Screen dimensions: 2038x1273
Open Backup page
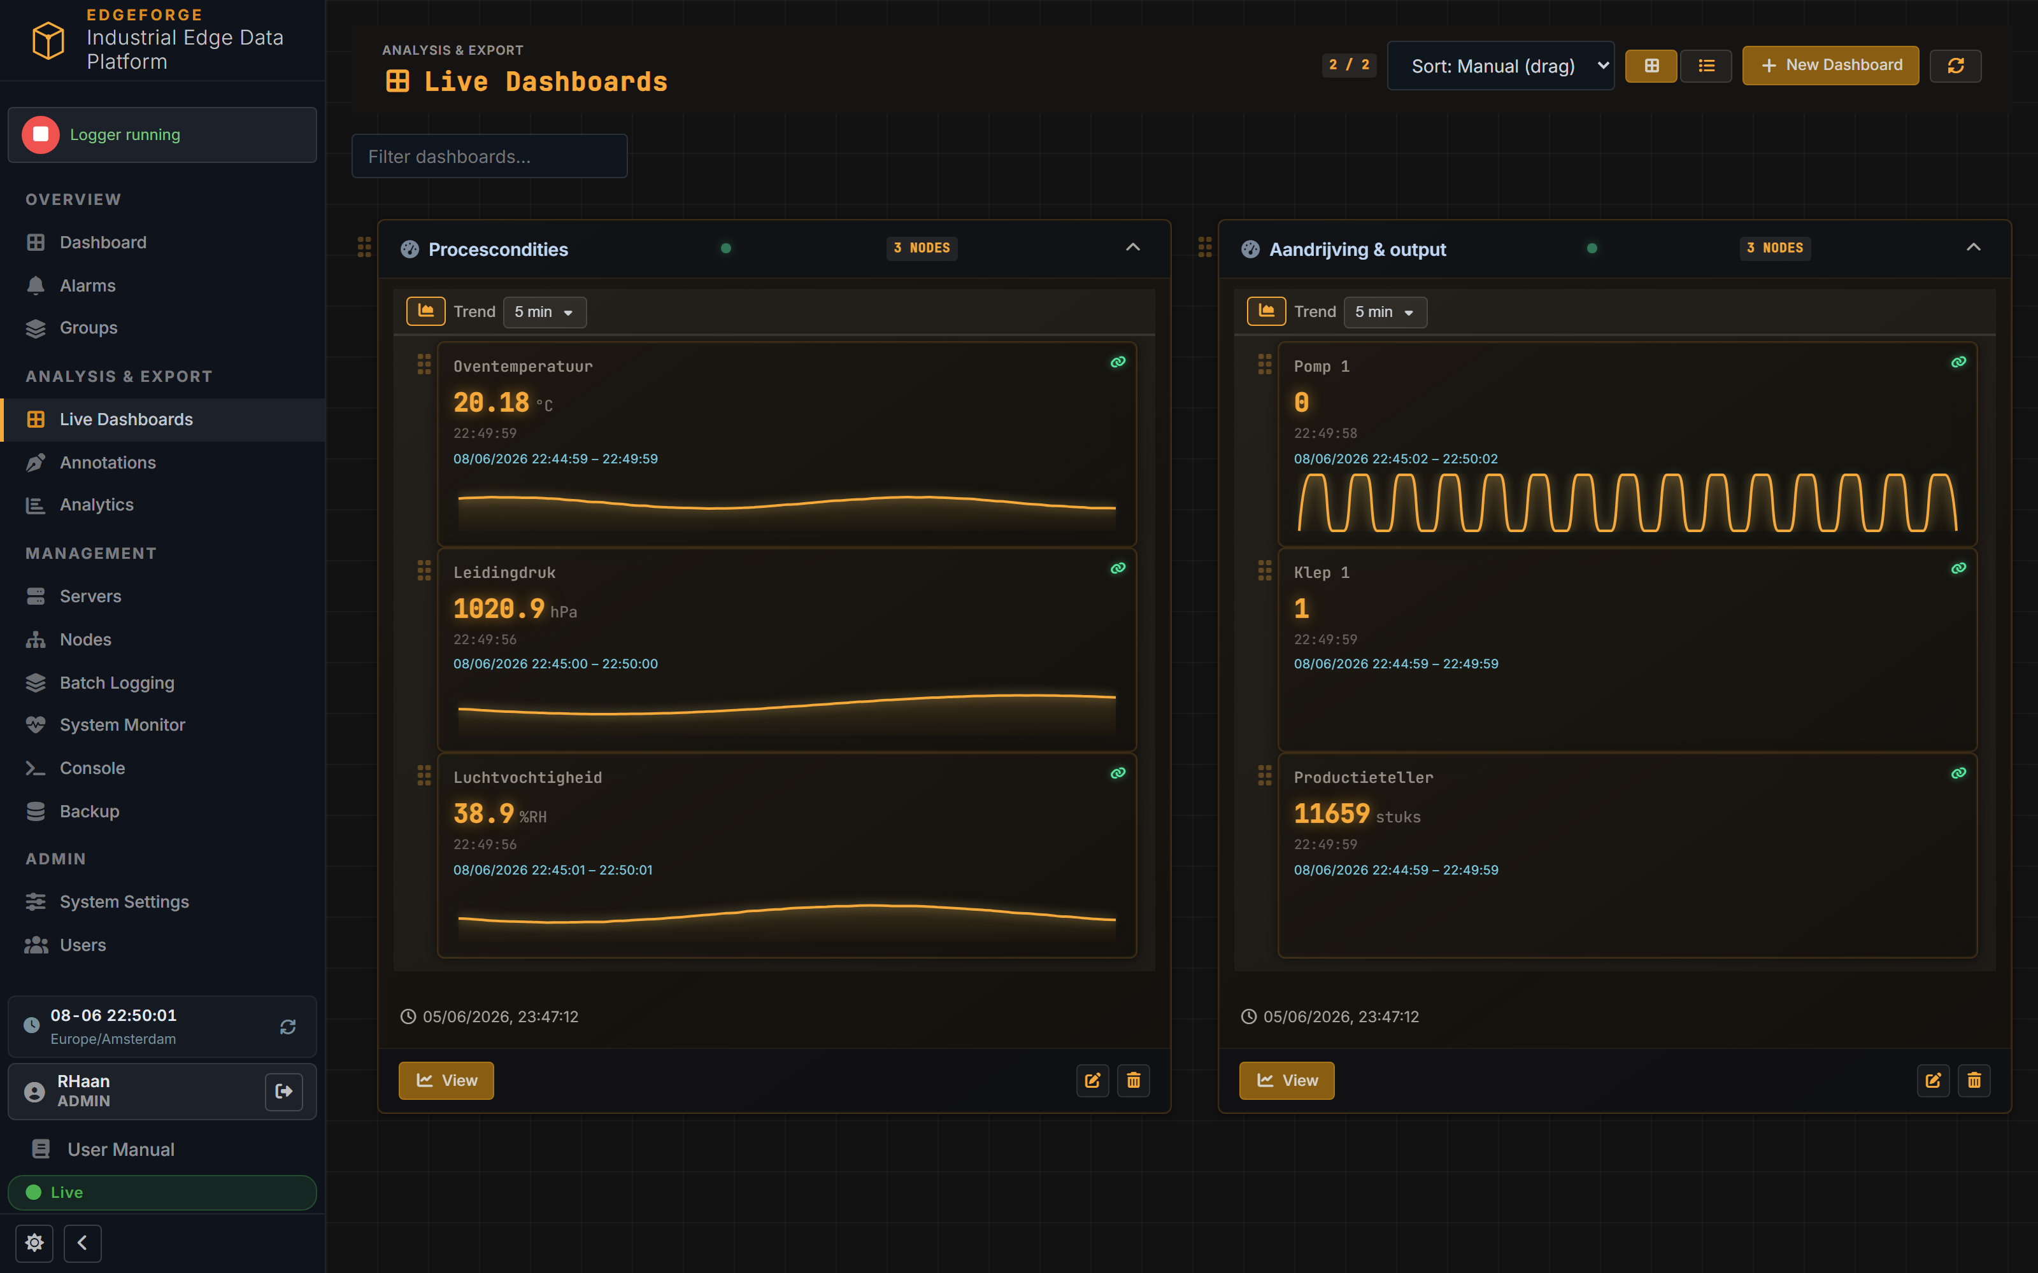pyautogui.click(x=162, y=812)
